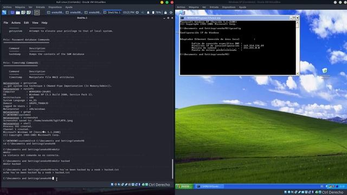This screenshot has height=195, width=347.
Task: Minimize the XP cmd.exe window
Action: click(291, 18)
